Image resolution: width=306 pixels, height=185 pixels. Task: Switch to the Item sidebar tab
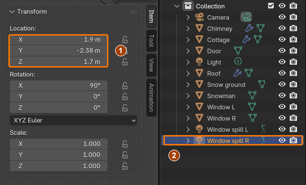[x=151, y=16]
